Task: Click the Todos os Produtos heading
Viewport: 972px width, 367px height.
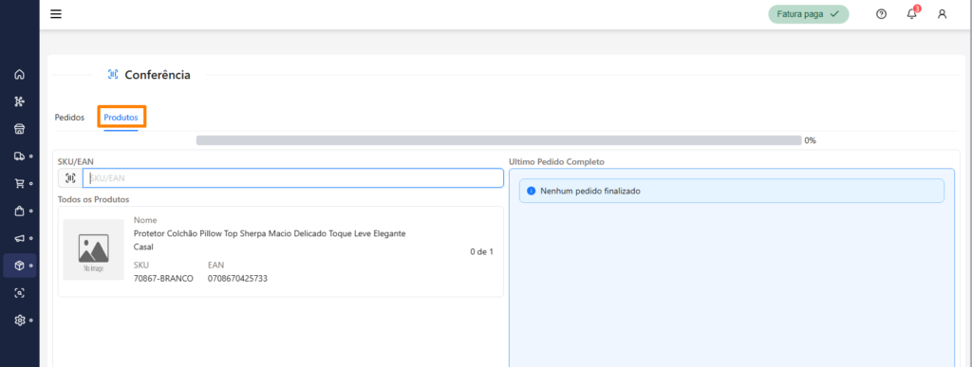Action: (93, 199)
